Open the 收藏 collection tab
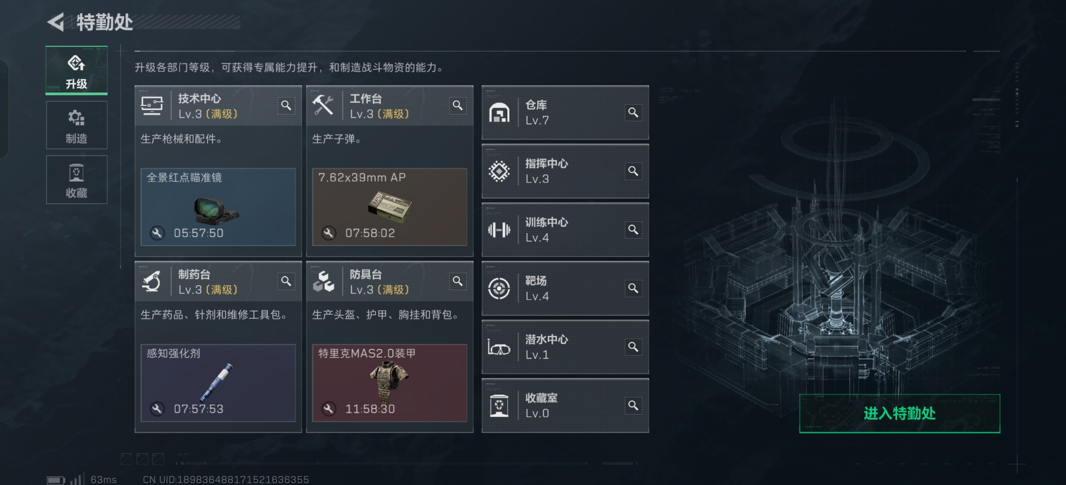 (77, 180)
